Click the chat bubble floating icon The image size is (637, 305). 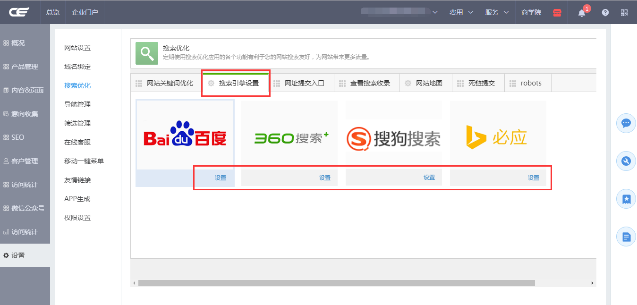pyautogui.click(x=626, y=123)
